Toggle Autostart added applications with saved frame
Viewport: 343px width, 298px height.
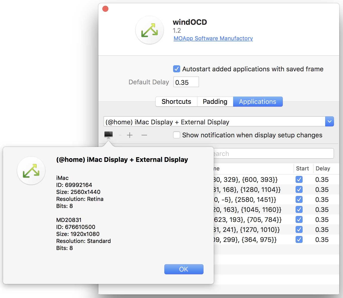pos(177,69)
